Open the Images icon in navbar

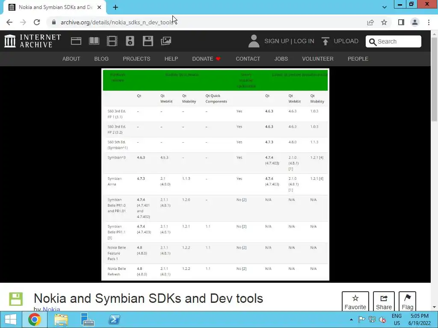[x=166, y=41]
